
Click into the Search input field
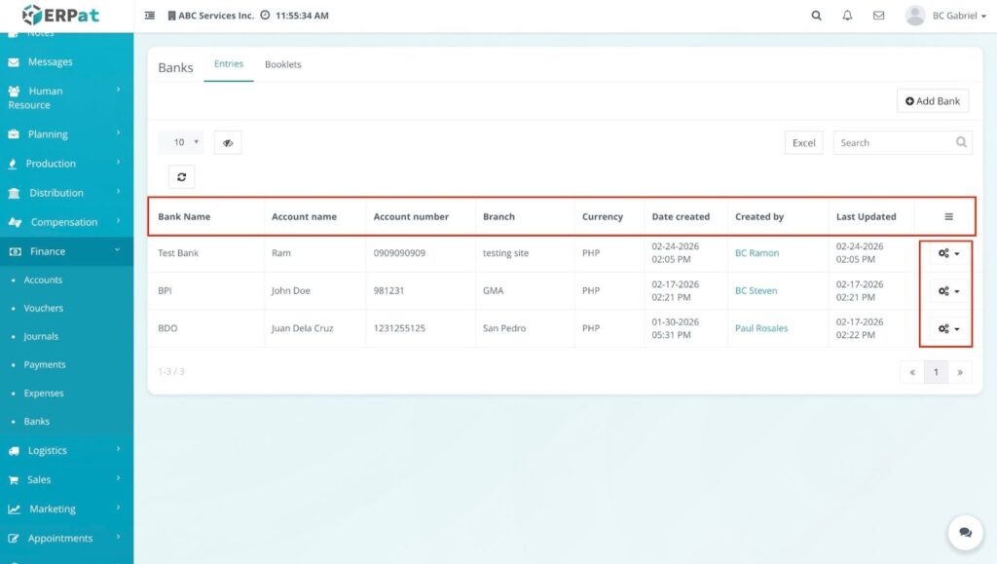point(892,143)
